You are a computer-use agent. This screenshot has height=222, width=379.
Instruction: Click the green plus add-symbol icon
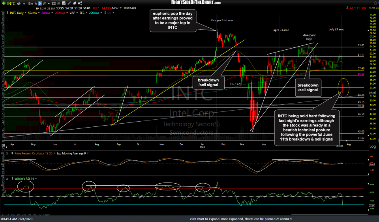pyautogui.click(x=4, y=4)
